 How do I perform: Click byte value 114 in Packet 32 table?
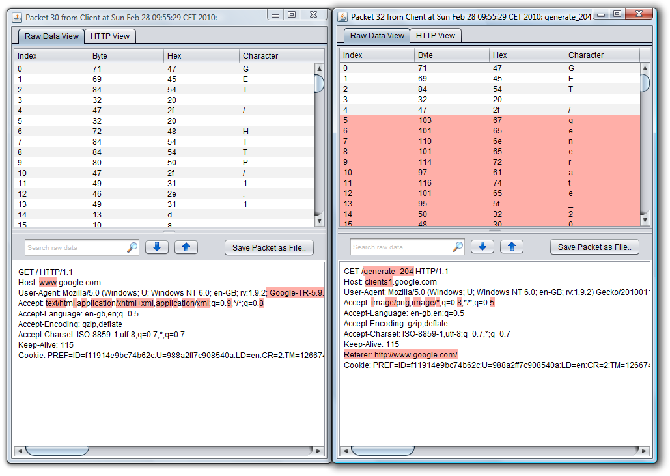pos(425,162)
